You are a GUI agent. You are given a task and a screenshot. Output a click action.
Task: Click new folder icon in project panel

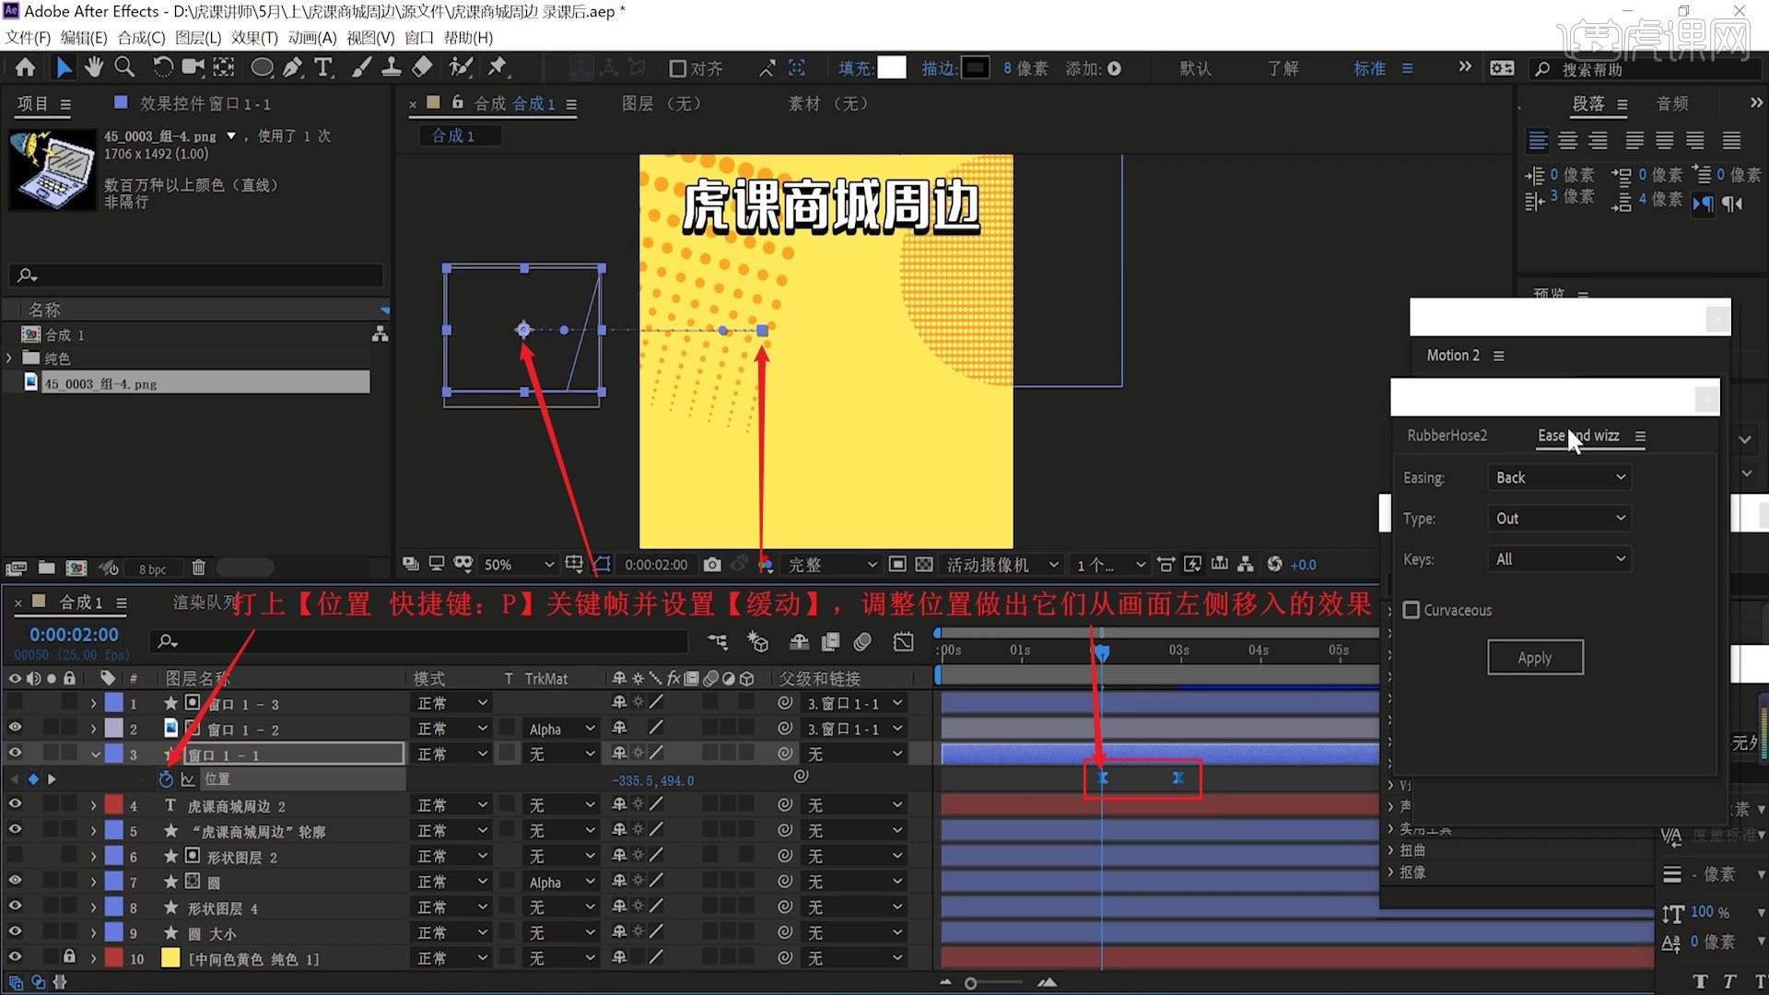click(x=46, y=568)
